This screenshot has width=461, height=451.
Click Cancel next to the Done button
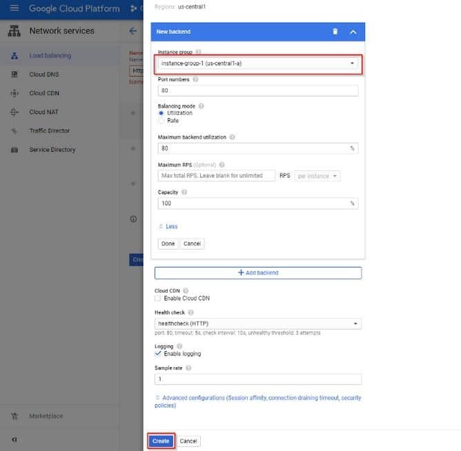[x=192, y=243]
